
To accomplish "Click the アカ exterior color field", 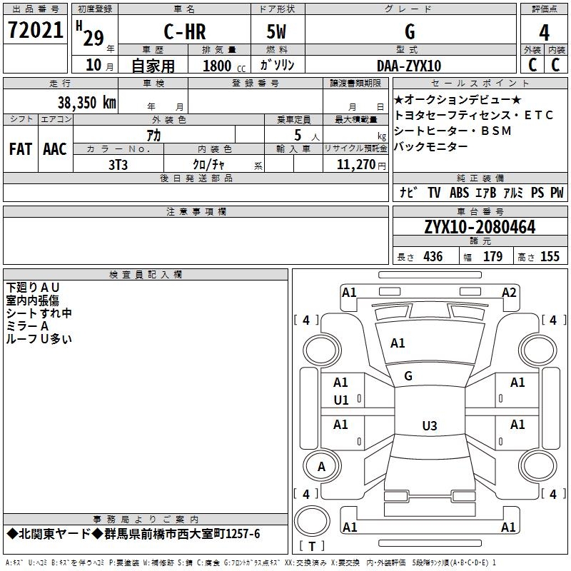I will coord(153,135).
